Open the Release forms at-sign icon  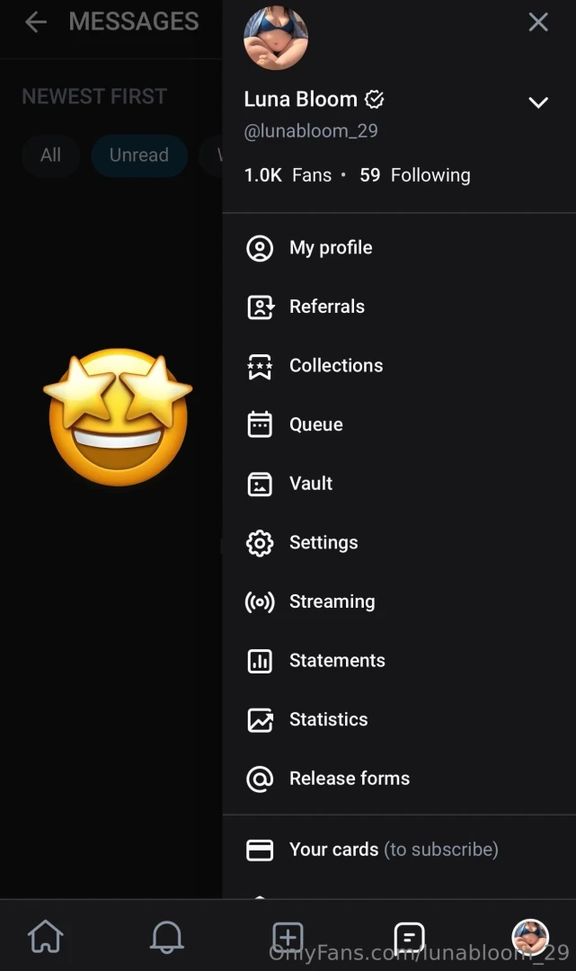click(260, 779)
